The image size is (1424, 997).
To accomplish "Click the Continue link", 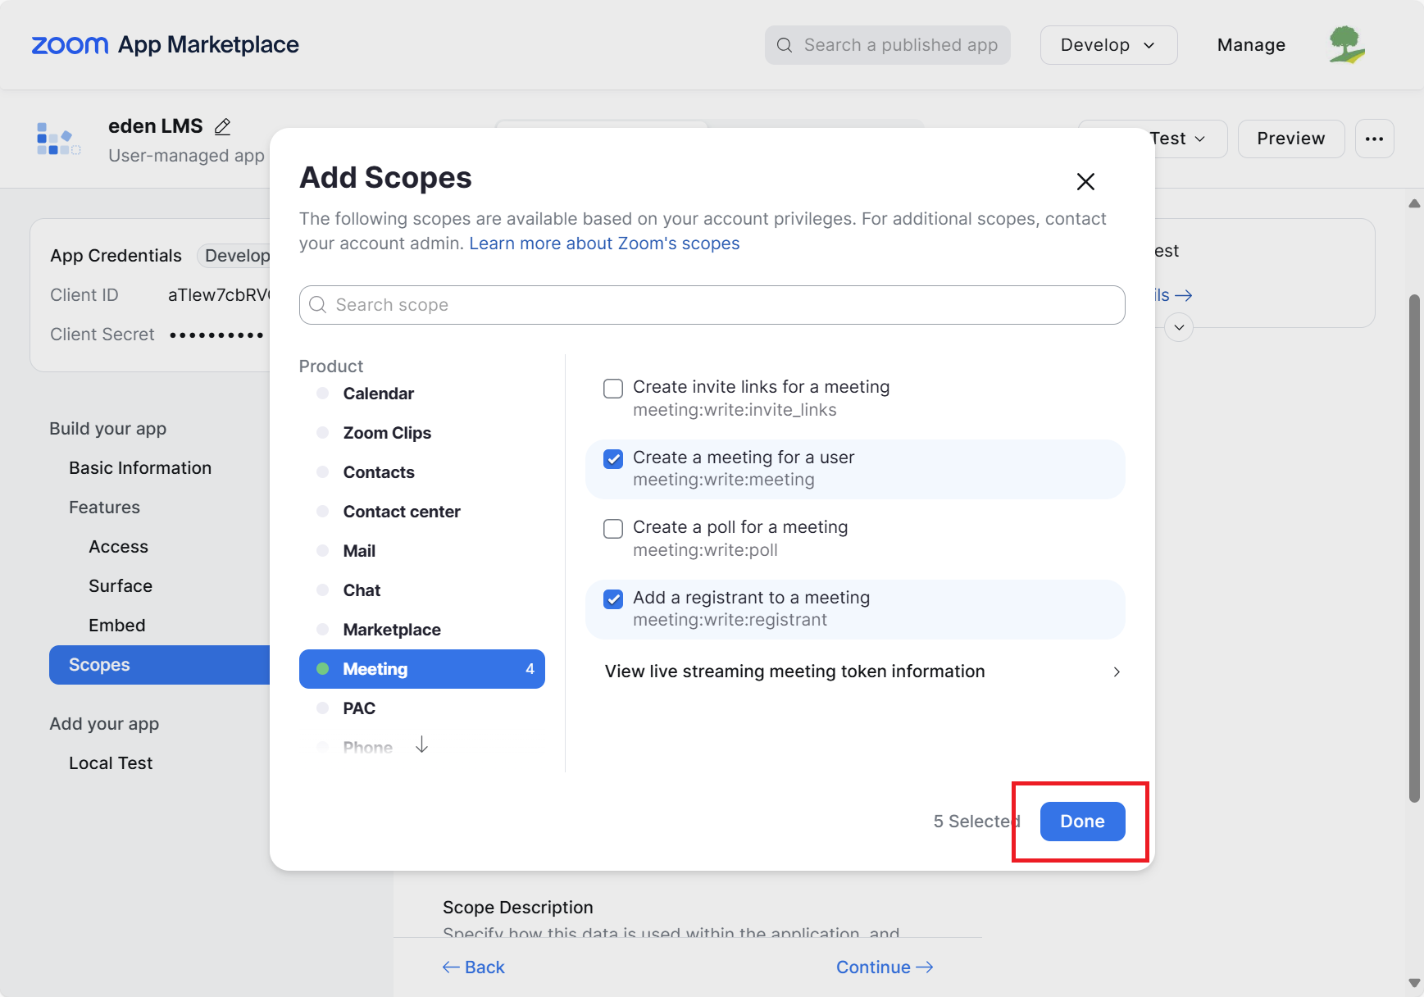I will point(885,967).
